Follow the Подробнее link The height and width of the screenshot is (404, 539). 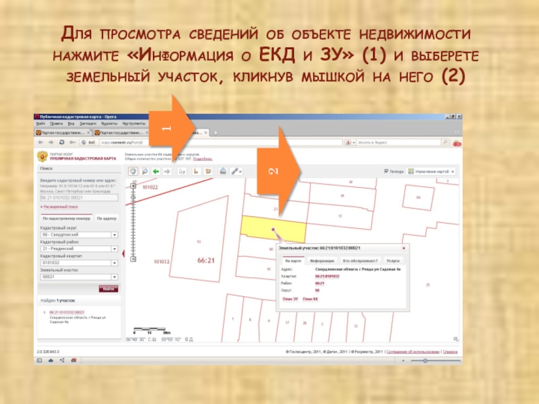pos(203,159)
